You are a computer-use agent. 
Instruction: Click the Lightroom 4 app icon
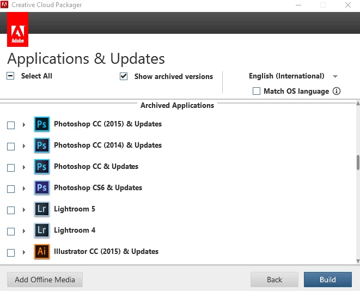(x=42, y=231)
